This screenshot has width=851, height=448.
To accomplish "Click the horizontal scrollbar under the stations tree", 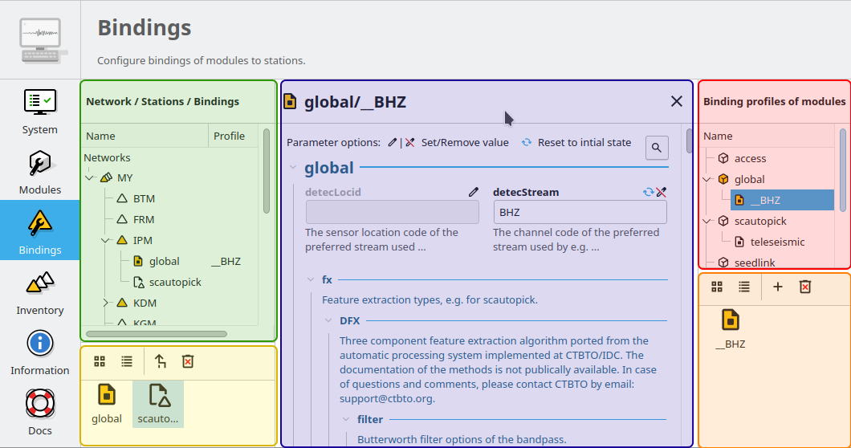I will pos(157,333).
